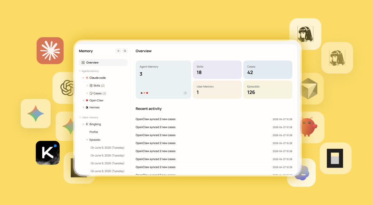This screenshot has width=373, height=205.
Task: Select Overview in the Memory sidebar
Action: [x=103, y=63]
